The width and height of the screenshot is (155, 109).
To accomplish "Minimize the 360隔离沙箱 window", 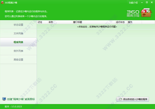I will pos(142,3).
